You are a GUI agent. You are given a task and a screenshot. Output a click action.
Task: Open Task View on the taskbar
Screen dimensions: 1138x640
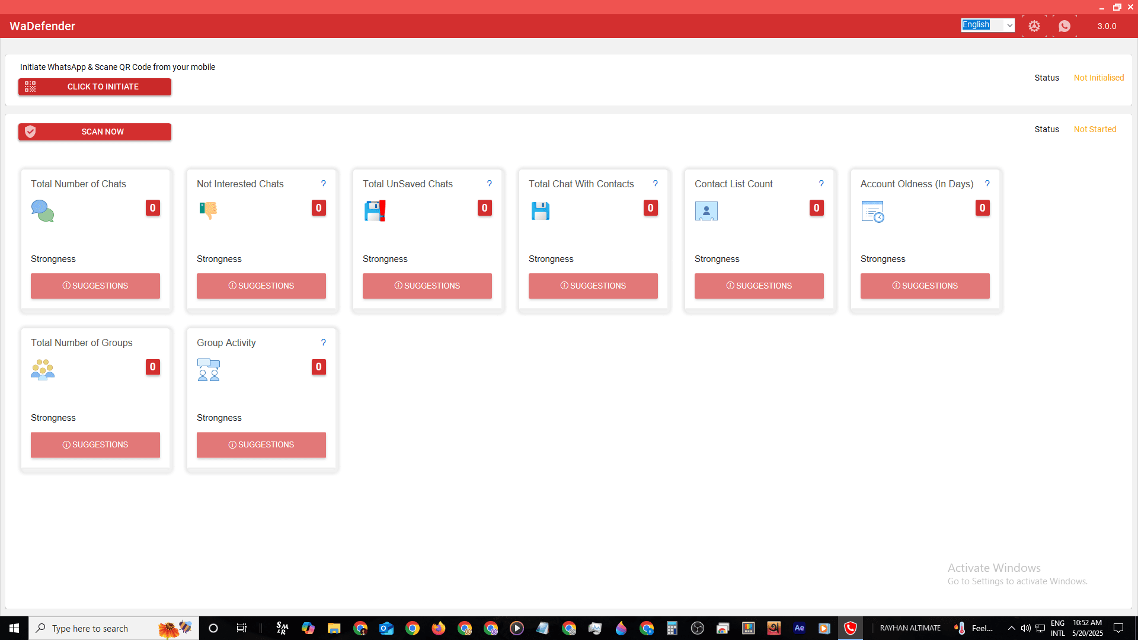(242, 628)
